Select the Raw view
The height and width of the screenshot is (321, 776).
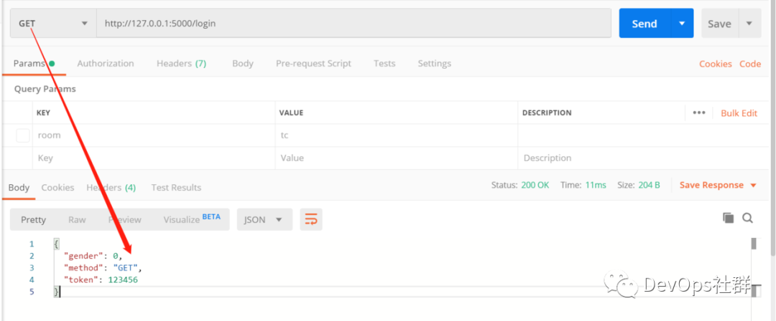tap(77, 220)
